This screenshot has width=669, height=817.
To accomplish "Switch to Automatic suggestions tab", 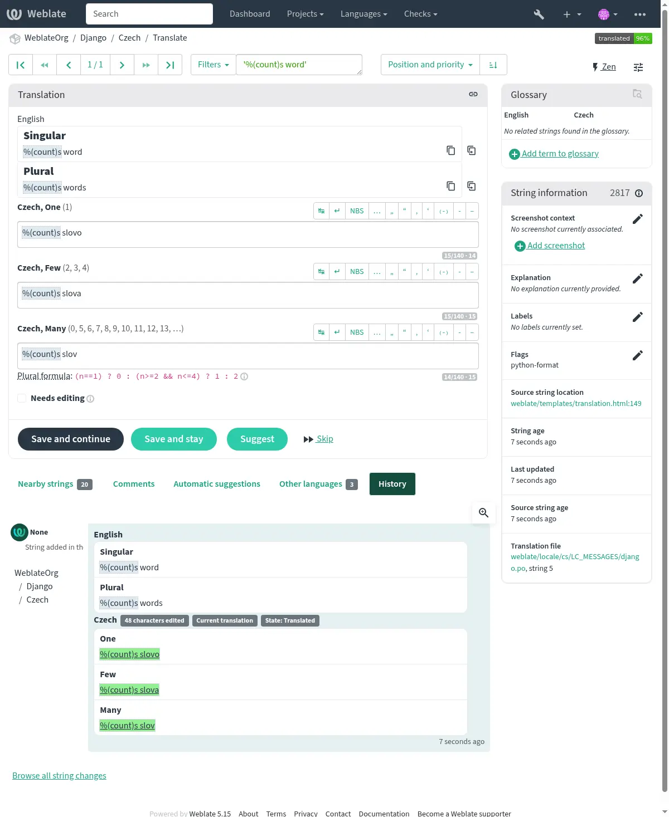I will (217, 484).
